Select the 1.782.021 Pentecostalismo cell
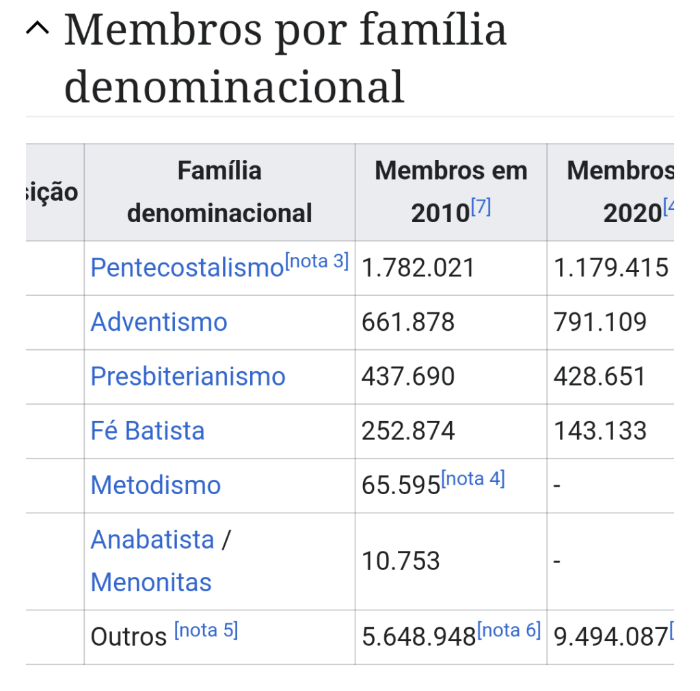The width and height of the screenshot is (700, 691). (x=418, y=268)
